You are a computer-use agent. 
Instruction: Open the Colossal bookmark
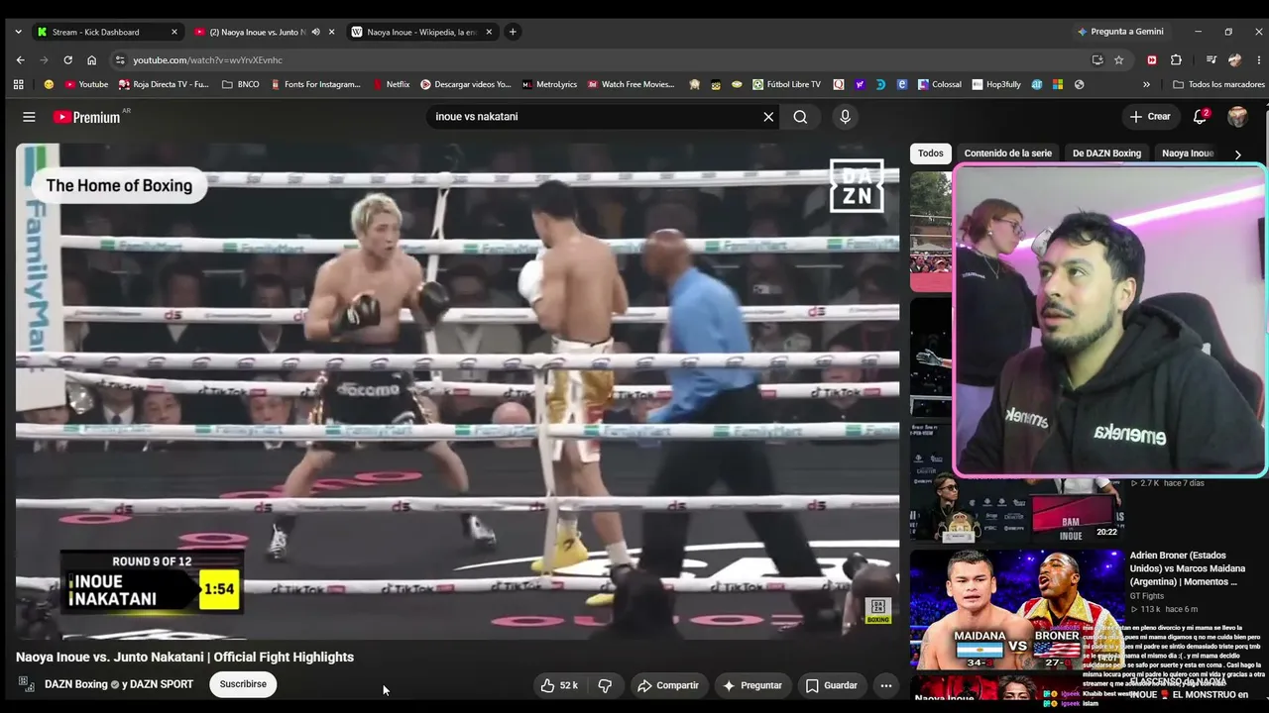coord(939,84)
